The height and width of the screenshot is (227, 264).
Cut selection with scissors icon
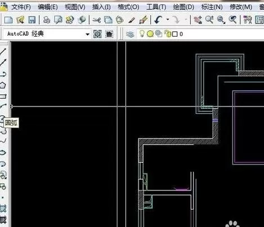(97, 20)
